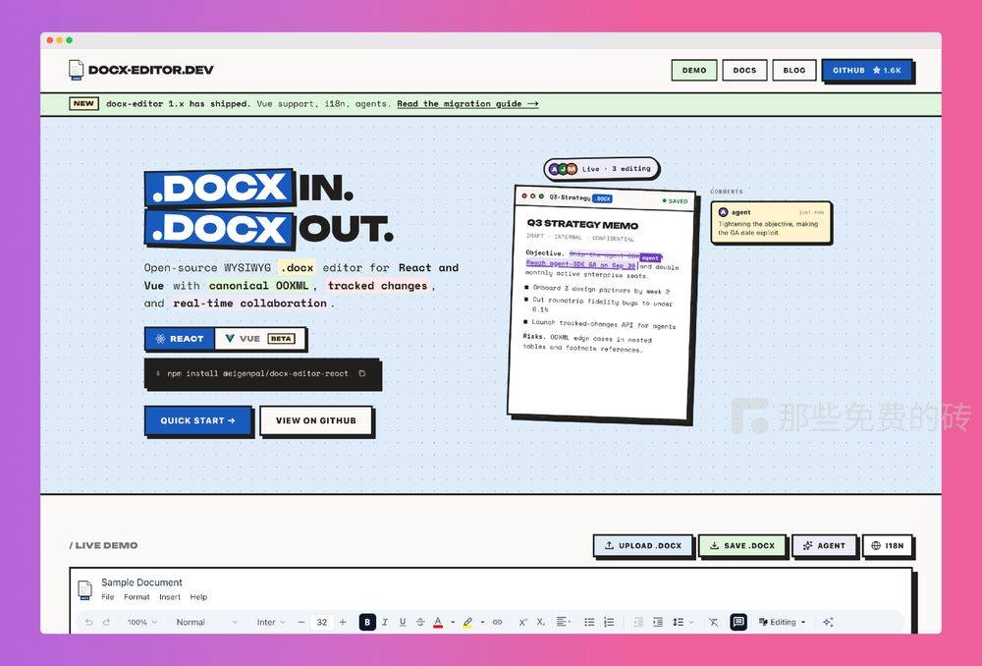
Task: Open the Inter font family dropdown
Action: coord(271,622)
